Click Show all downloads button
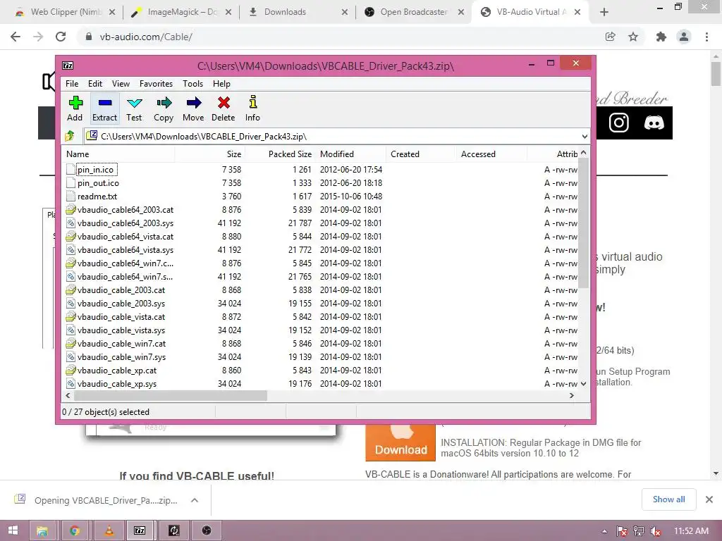The width and height of the screenshot is (722, 541). coord(668,499)
